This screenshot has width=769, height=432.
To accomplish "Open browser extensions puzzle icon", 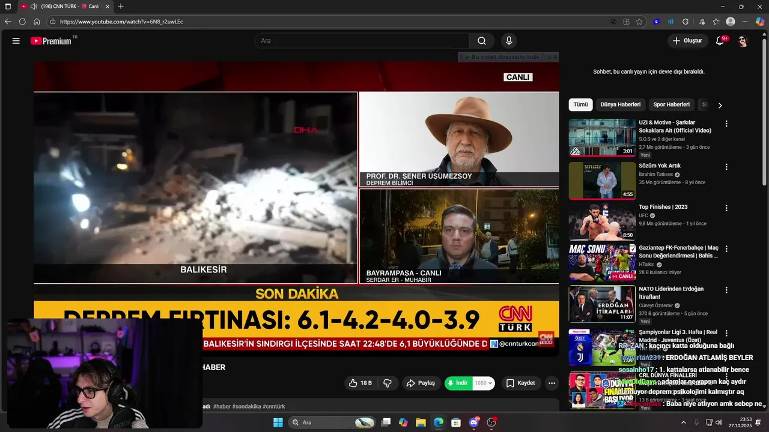I will click(685, 22).
